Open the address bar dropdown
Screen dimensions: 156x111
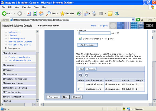[x=133, y=20]
